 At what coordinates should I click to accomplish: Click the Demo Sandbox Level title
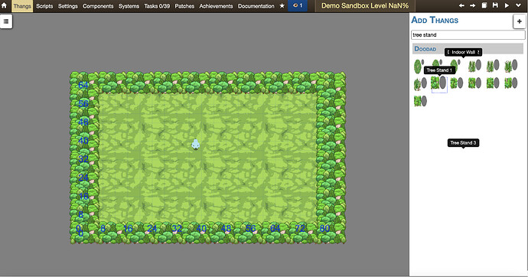point(365,6)
